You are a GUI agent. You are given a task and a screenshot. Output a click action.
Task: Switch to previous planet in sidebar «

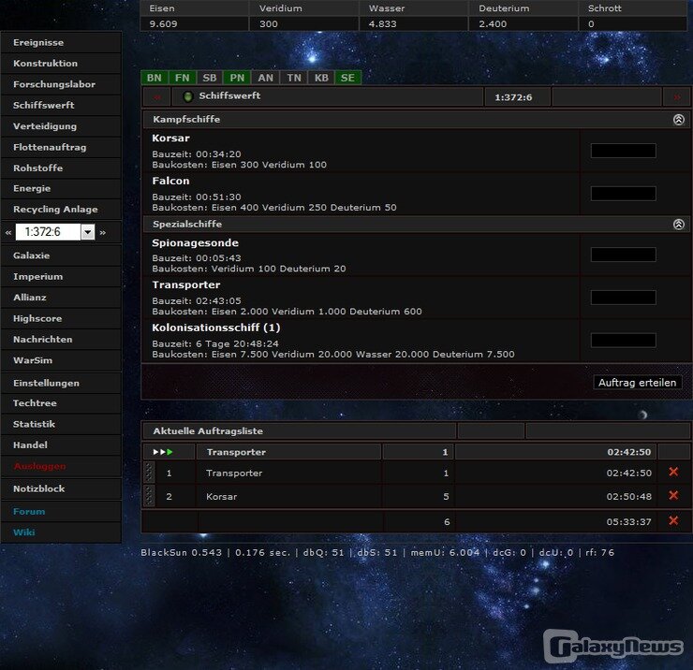7,232
